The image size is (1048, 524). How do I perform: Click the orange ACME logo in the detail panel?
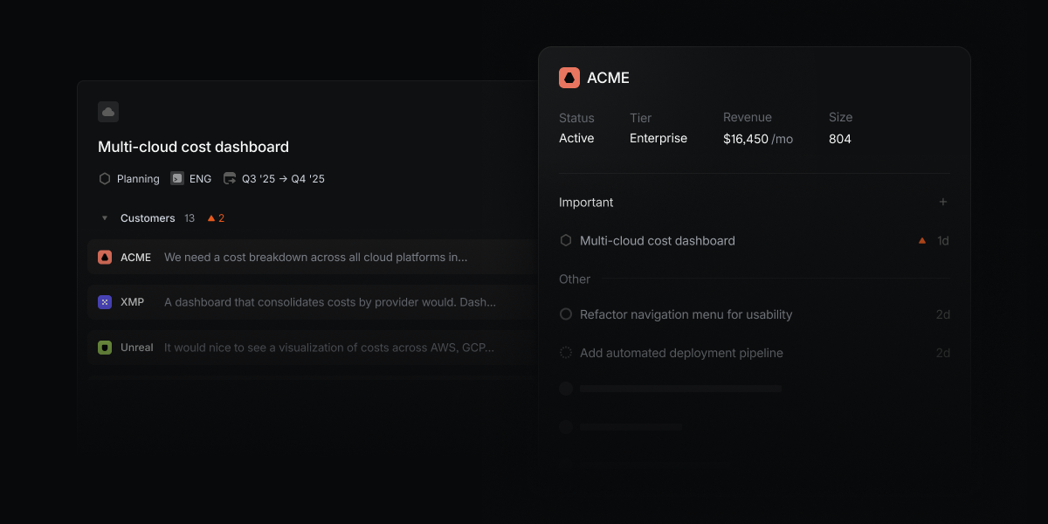click(570, 78)
